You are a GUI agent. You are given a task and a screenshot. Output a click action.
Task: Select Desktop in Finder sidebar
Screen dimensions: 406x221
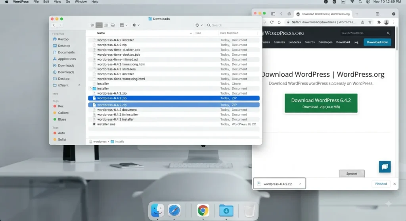[64, 46]
